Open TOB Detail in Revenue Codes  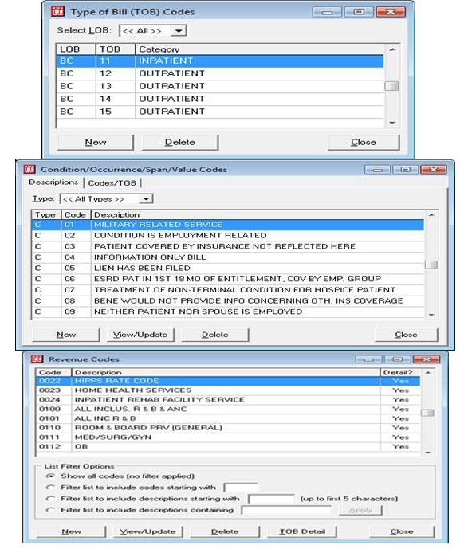point(302,531)
